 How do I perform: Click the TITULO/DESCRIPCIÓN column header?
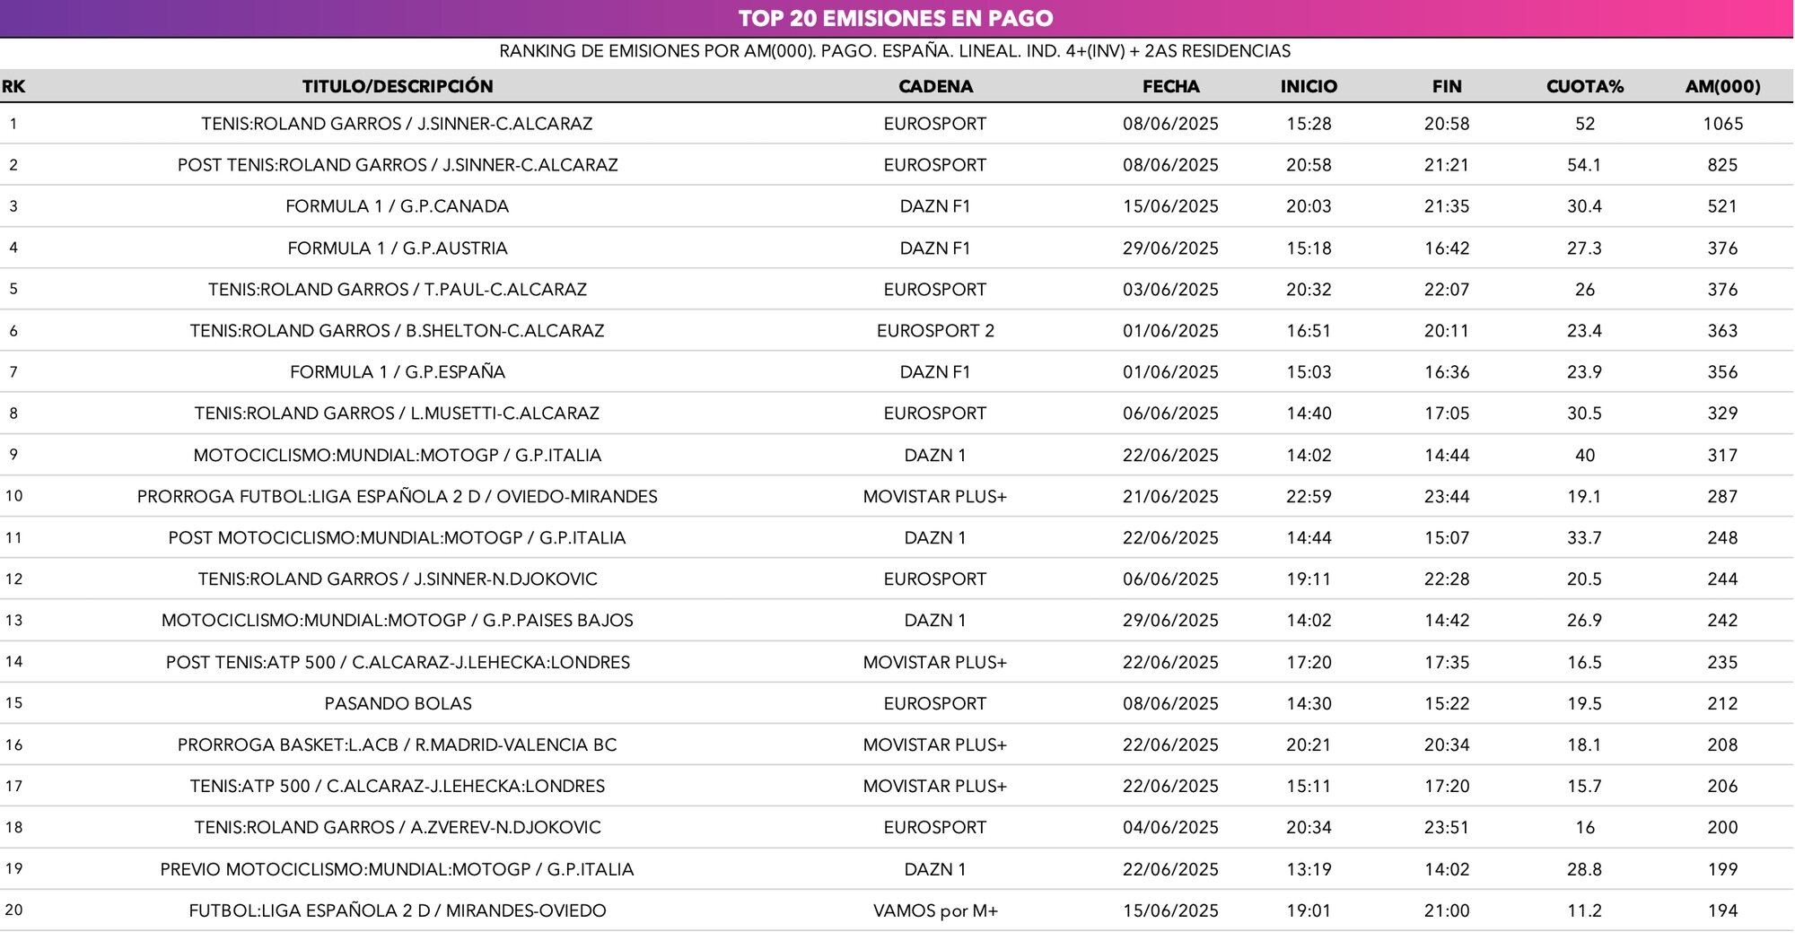[x=398, y=86]
